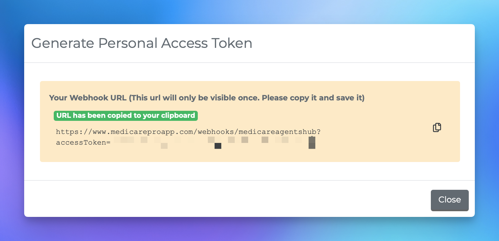The image size is (499, 241).
Task: Select the 'medicareagentshub?' part of the URL
Action: pos(280,132)
